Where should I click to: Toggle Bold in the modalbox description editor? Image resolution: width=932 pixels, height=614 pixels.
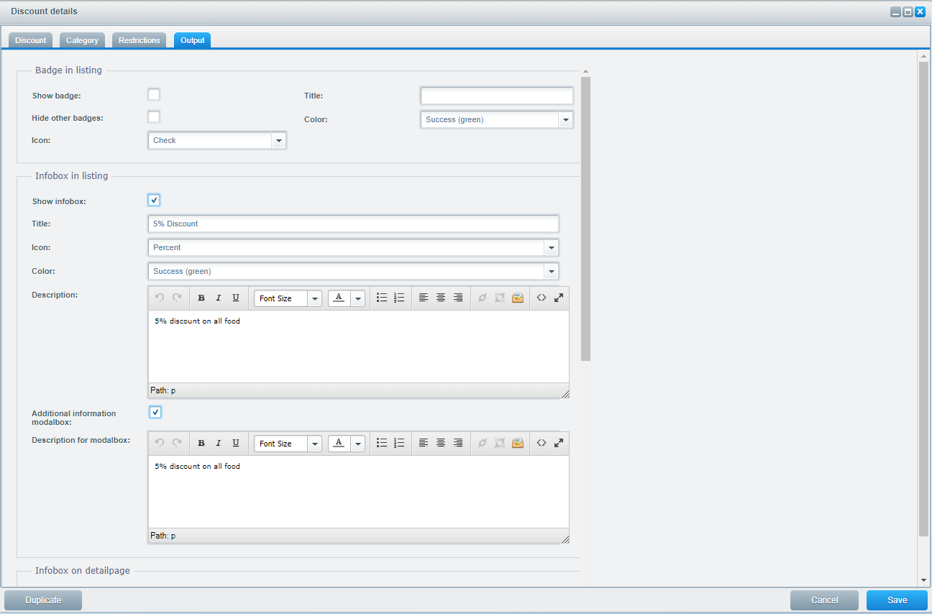(201, 444)
